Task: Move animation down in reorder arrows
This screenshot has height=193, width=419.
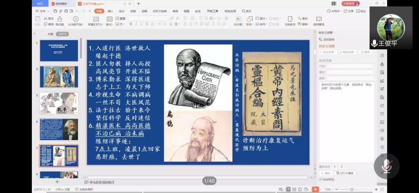Action: [x=341, y=166]
